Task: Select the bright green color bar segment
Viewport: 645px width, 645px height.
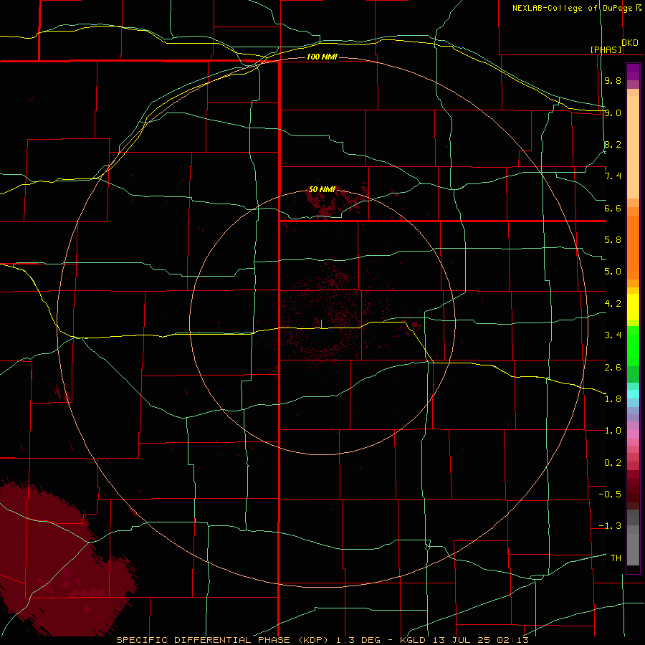Action: point(633,345)
